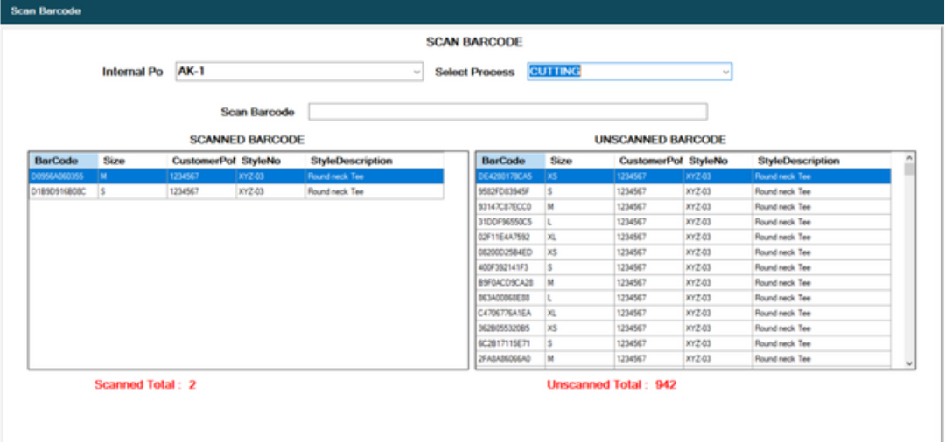Sort Unscanned table by CustomerPo column header
The image size is (945, 442).
point(649,162)
